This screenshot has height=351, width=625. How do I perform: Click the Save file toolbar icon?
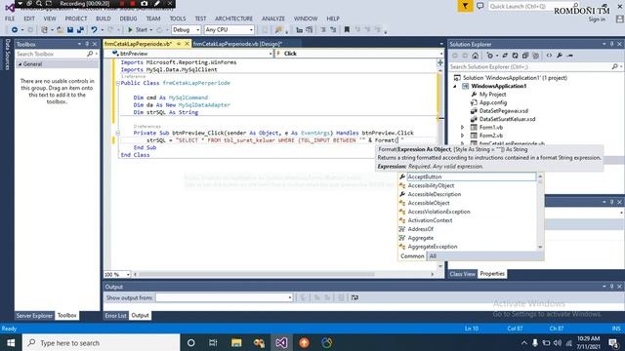(x=70, y=30)
